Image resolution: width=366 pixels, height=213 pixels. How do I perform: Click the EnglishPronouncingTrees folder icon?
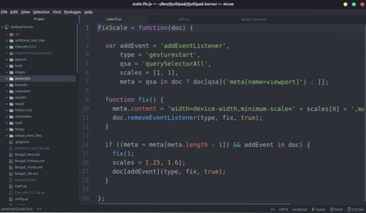[x=11, y=53]
